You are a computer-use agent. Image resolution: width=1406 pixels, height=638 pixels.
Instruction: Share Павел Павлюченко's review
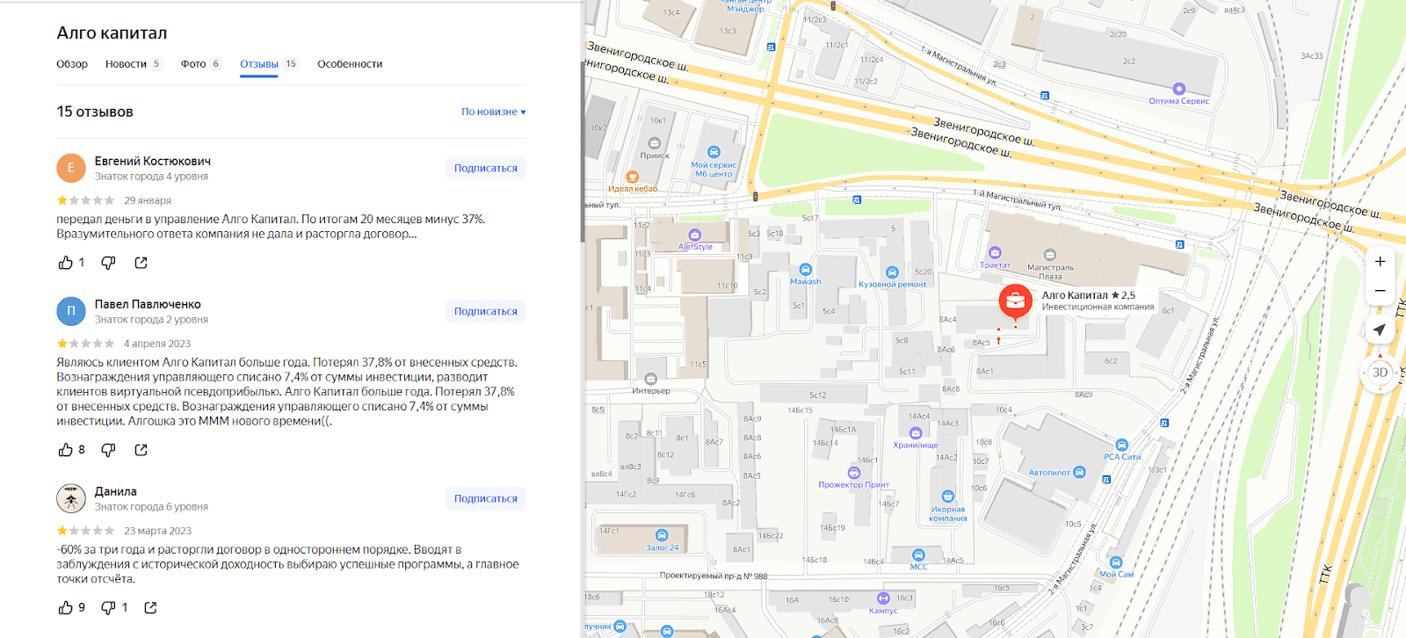click(141, 450)
